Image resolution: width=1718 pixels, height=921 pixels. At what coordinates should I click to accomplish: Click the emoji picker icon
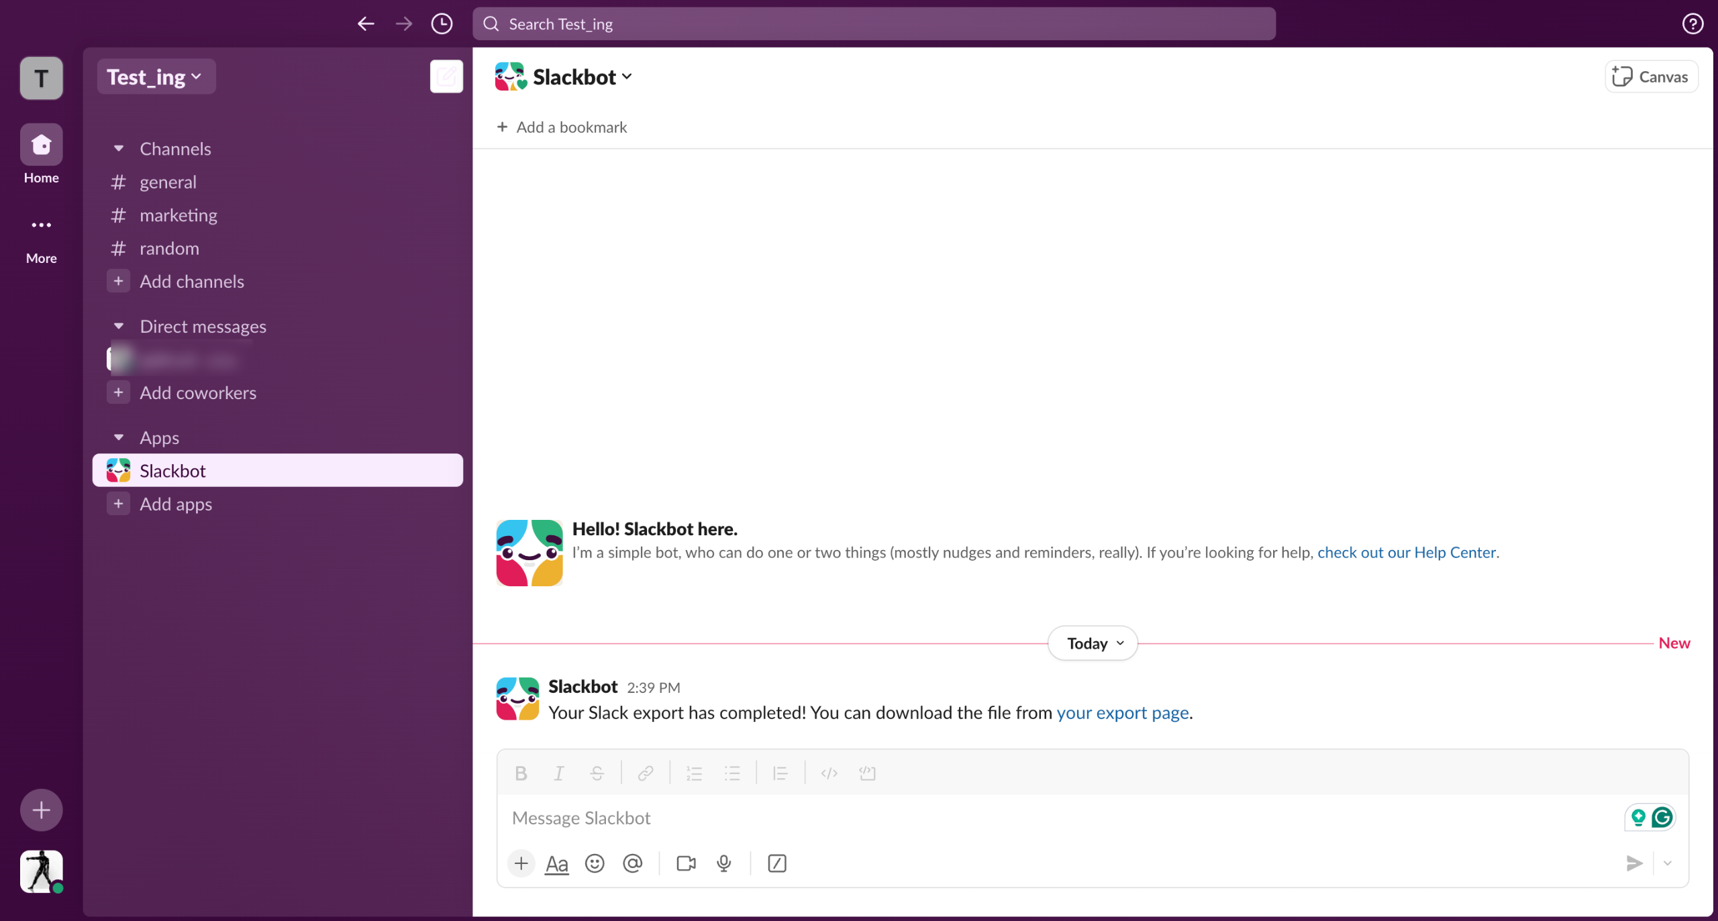[595, 863]
